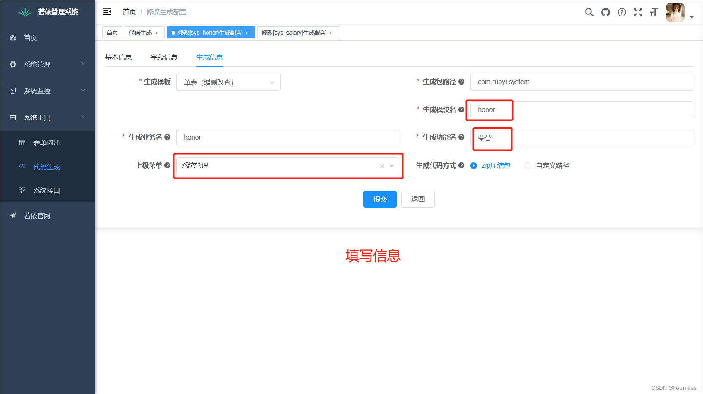Click the 系统管理 gear icon
703x394 pixels.
click(13, 64)
